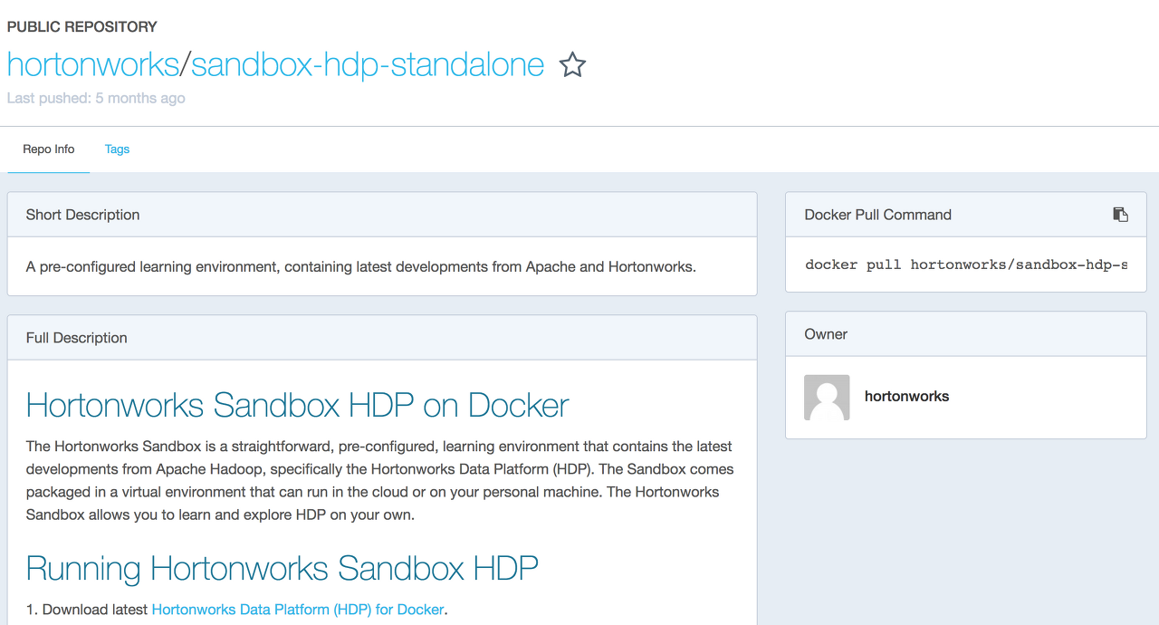Open the hortonworks organization link in title
This screenshot has width=1159, height=625.
[93, 64]
